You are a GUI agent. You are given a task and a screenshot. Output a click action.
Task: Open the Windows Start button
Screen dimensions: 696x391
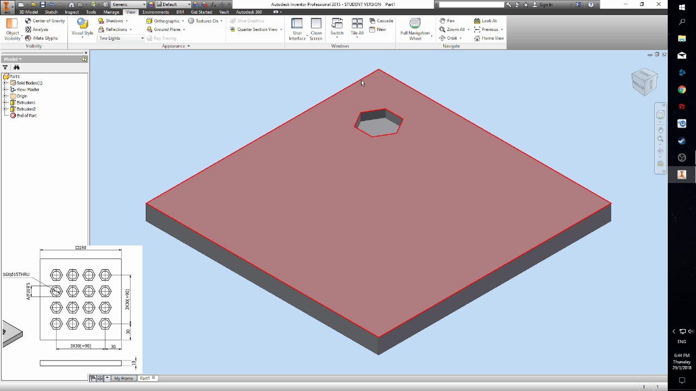pos(682,8)
